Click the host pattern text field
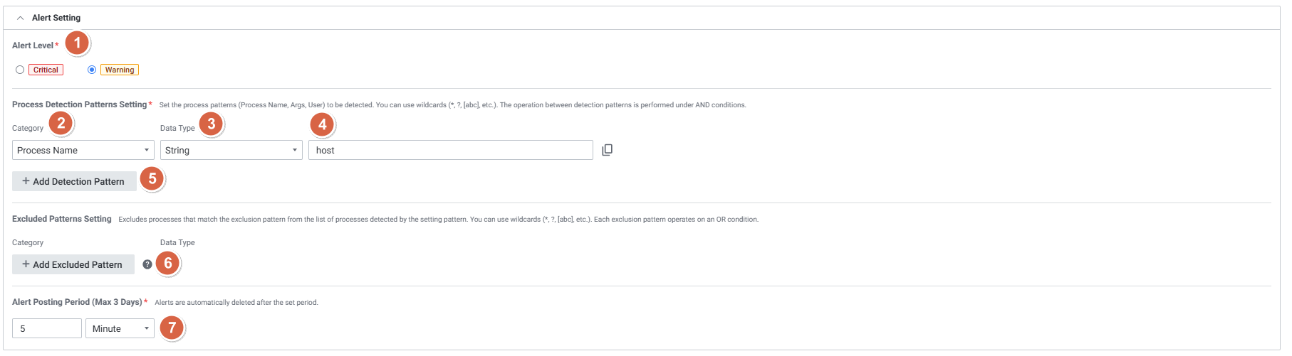Screen dimensions: 1292x356 (450, 150)
